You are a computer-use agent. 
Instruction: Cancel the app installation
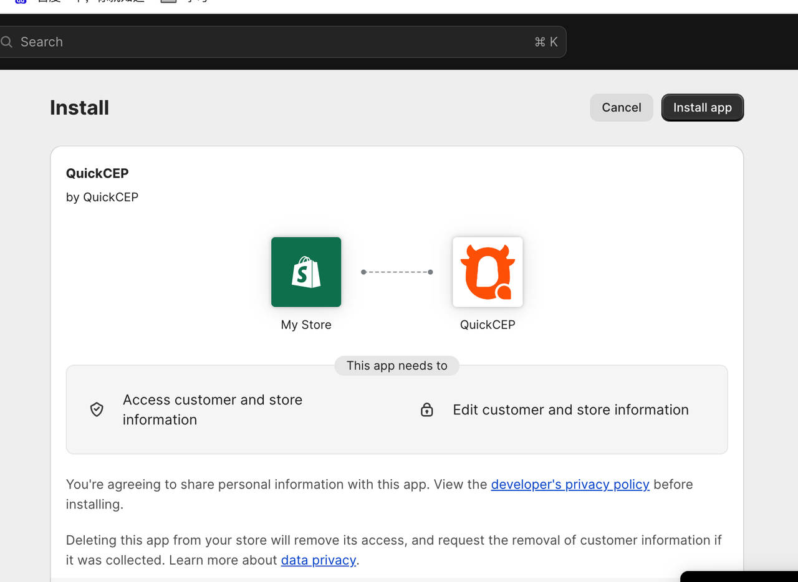point(621,108)
